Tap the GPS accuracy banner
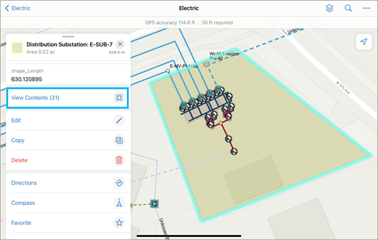 tap(189, 23)
